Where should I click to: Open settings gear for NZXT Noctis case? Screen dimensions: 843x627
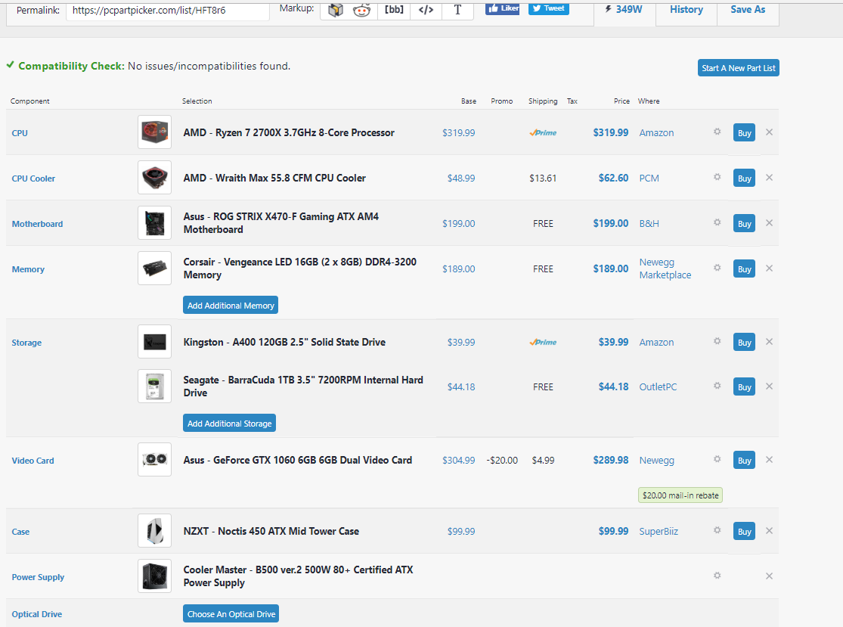click(x=717, y=530)
